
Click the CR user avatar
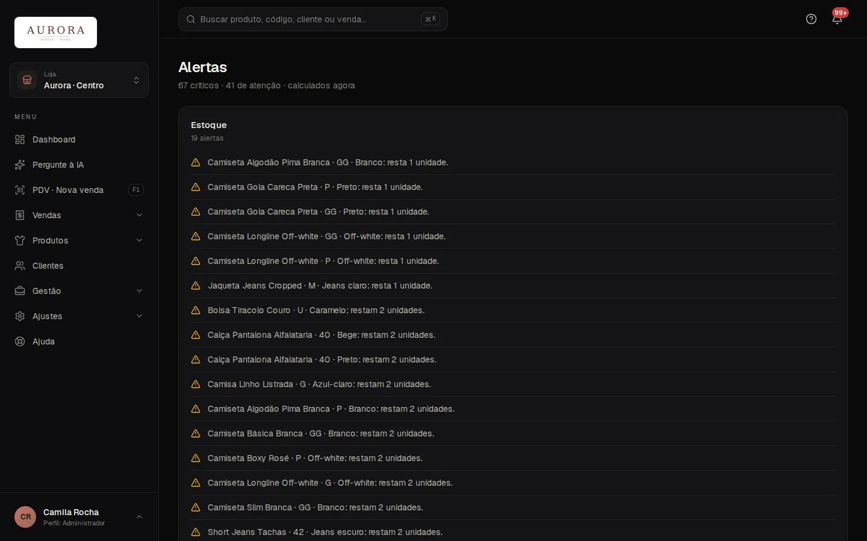pos(25,517)
